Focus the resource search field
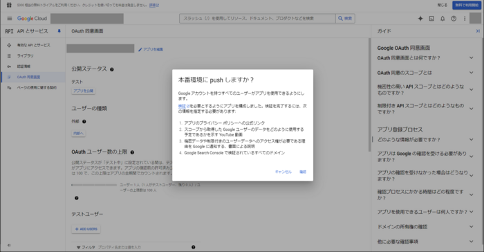The height and width of the screenshot is (252, 484). (257, 19)
